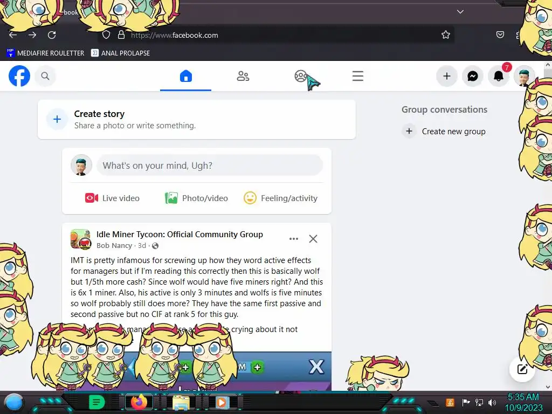Open Messenger chats icon
Screen dimensions: 552x414
point(472,76)
